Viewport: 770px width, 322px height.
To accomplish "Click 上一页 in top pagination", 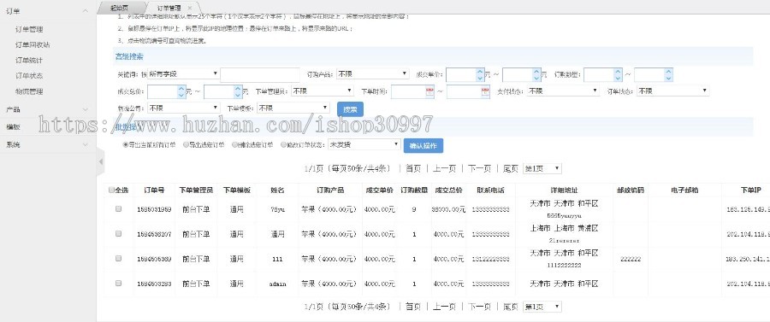I will coord(444,168).
